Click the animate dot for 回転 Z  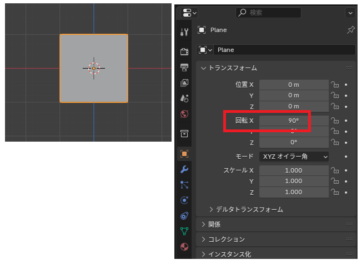pyautogui.click(x=346, y=143)
